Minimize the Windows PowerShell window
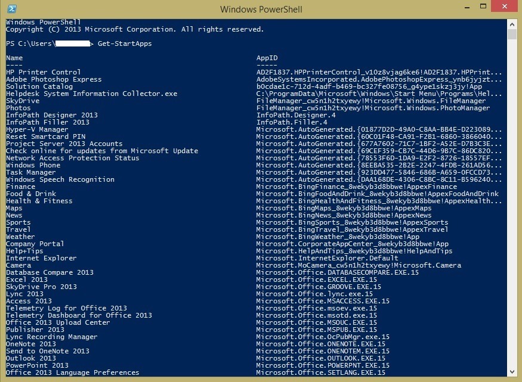The image size is (522, 382). [x=467, y=7]
